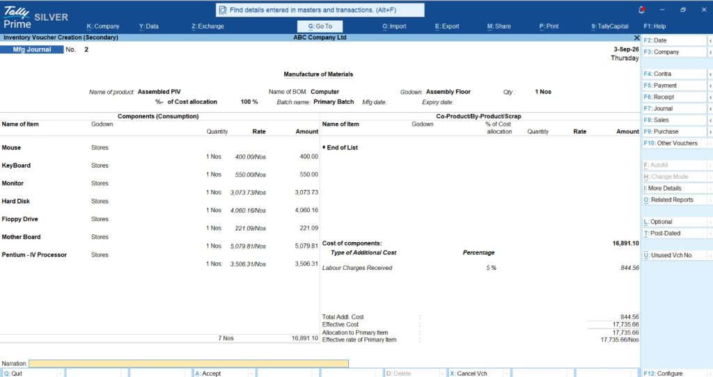Image resolution: width=713 pixels, height=377 pixels.
Task: Click the Find details search box
Action: [x=320, y=10]
